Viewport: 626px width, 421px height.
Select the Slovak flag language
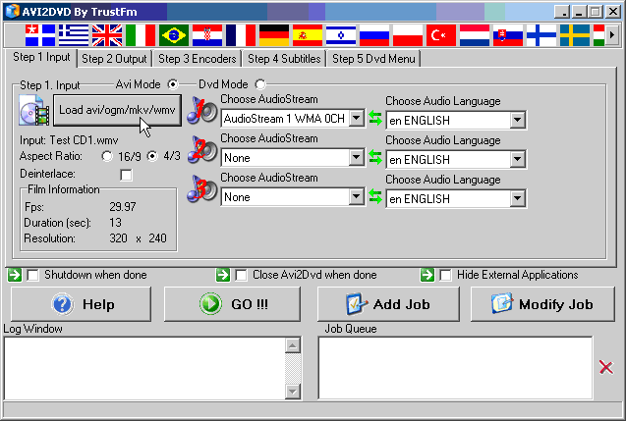[508, 35]
